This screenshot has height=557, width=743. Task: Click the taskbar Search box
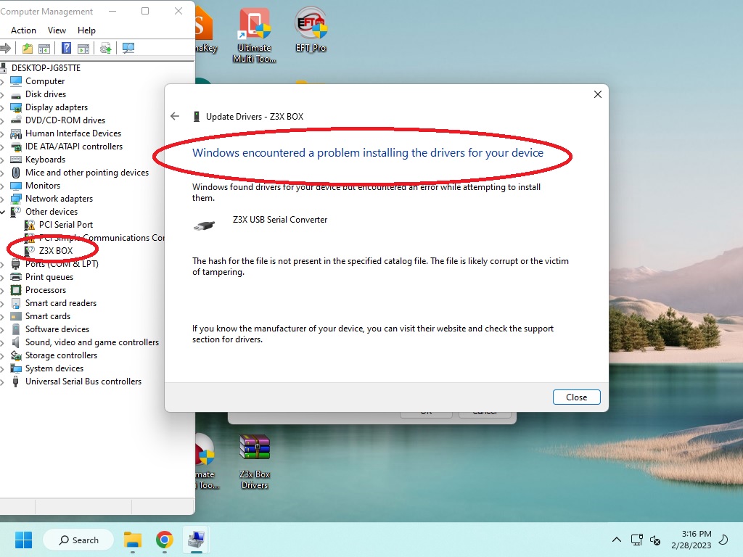click(78, 540)
